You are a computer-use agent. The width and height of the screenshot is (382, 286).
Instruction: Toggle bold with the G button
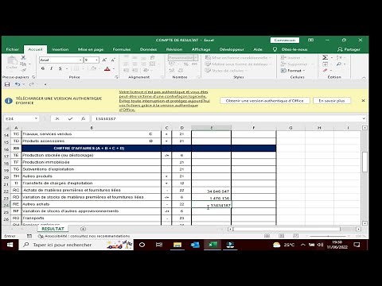(x=43, y=68)
